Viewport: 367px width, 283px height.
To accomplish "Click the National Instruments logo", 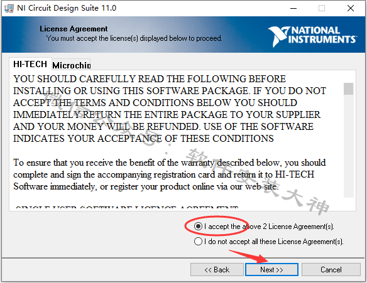I will pyautogui.click(x=312, y=36).
